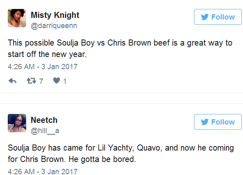Reply to Misty Knight's tweet
243x175 pixels.
point(12,81)
